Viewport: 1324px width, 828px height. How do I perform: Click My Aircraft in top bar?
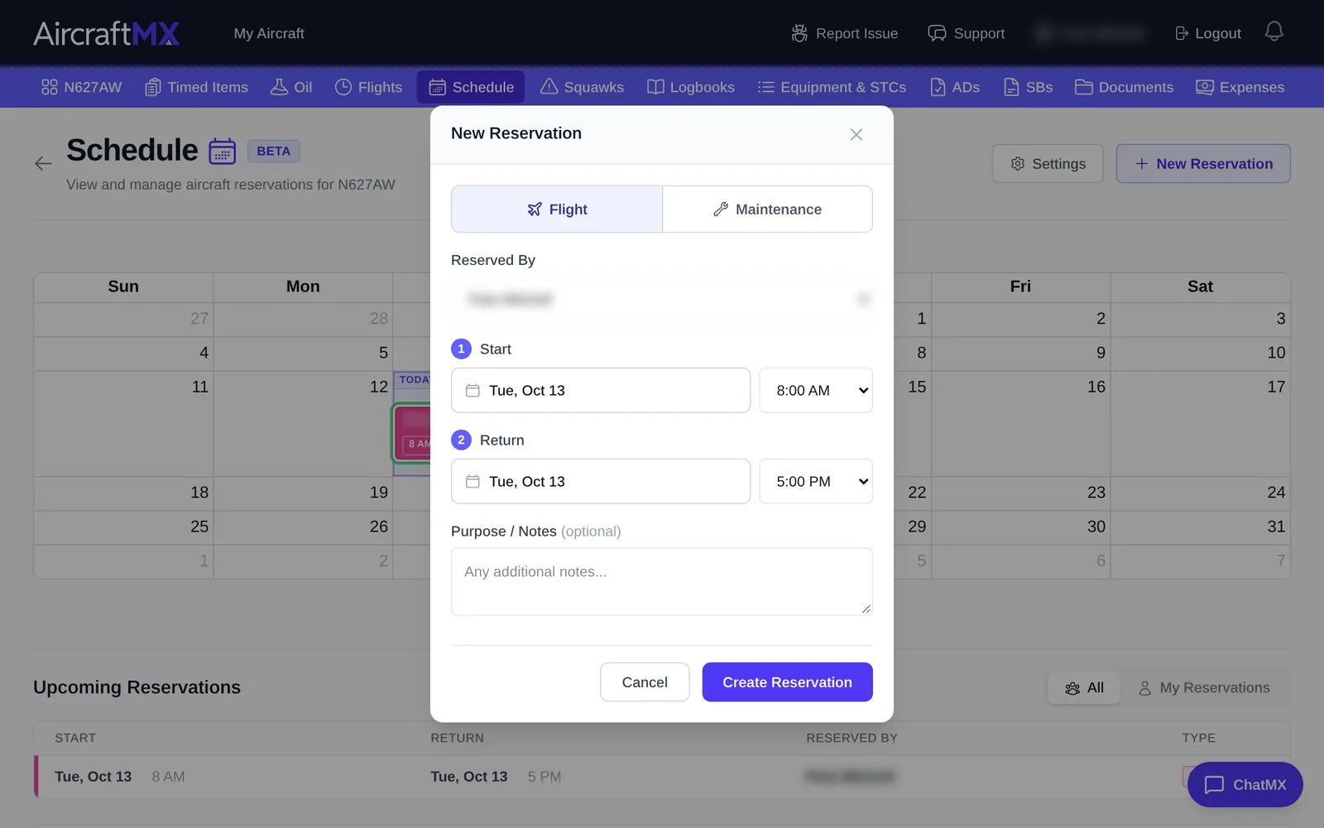269,33
